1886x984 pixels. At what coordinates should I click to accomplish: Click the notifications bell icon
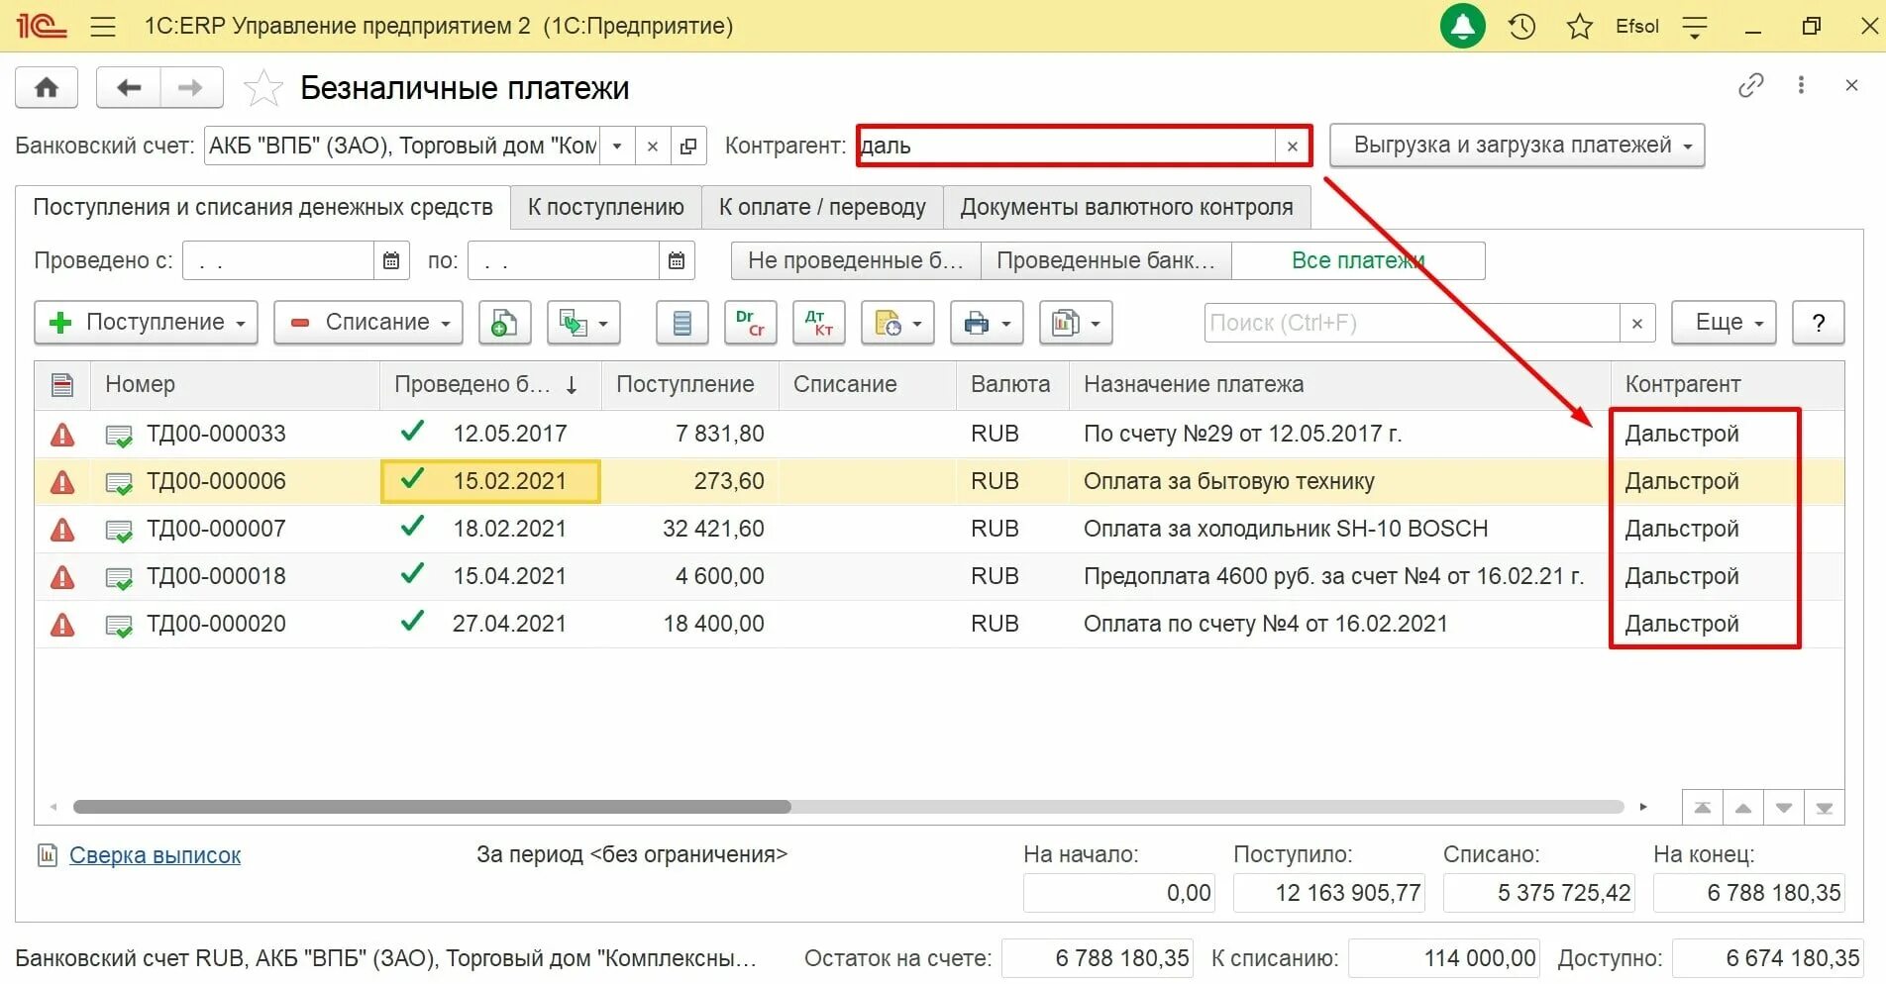[x=1463, y=27]
